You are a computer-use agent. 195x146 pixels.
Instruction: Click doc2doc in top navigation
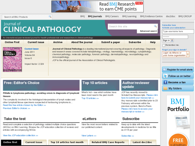pos(171,16)
